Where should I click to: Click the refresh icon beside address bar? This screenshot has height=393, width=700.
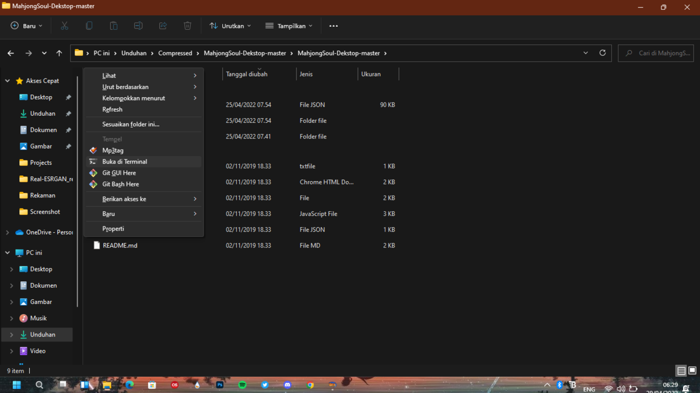(x=603, y=53)
